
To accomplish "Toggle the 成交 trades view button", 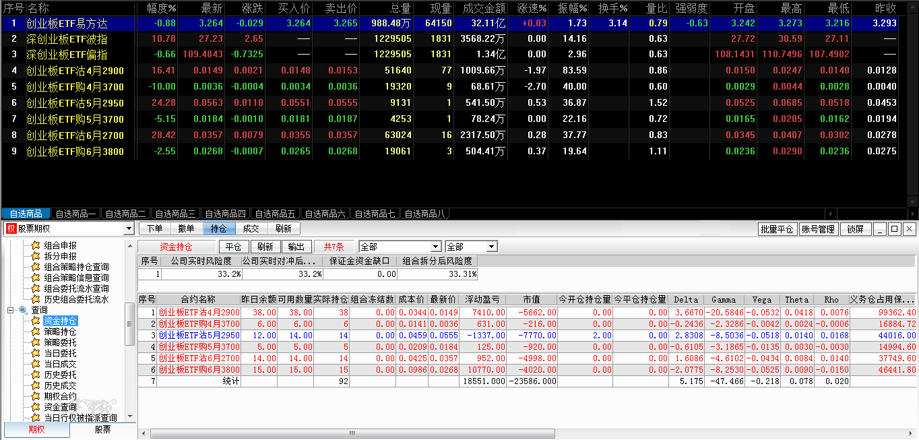I will click(x=251, y=229).
